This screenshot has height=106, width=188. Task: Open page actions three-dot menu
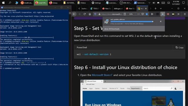coord(138,14)
